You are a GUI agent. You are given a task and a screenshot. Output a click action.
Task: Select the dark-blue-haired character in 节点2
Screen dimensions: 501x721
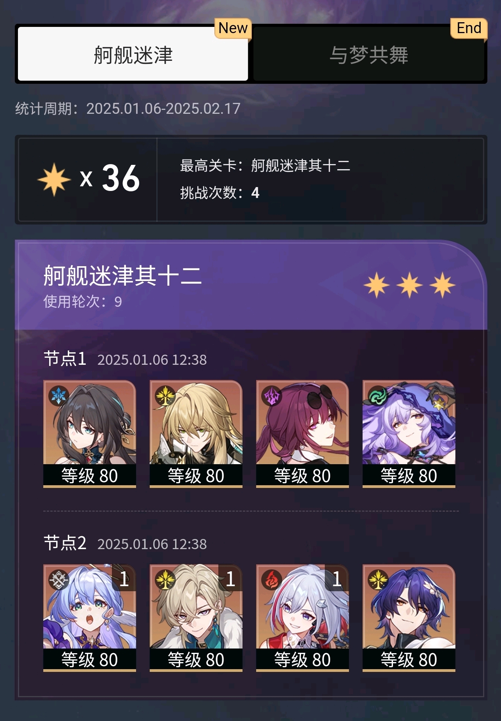coord(409,618)
